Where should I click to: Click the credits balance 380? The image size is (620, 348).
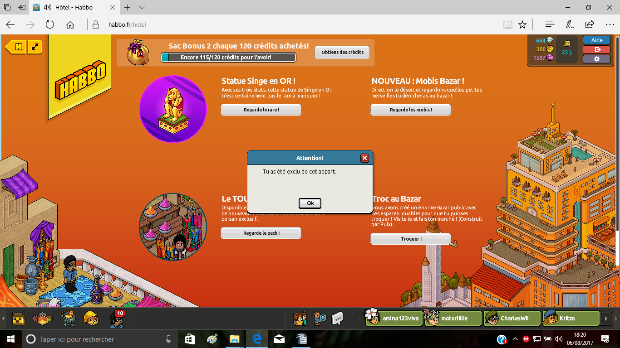coord(544,49)
